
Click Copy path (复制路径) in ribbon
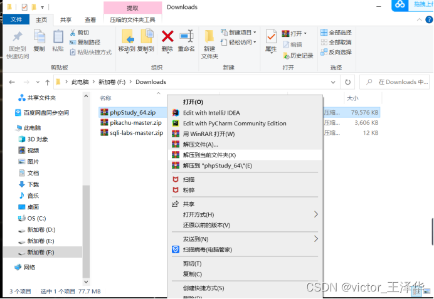coord(85,43)
